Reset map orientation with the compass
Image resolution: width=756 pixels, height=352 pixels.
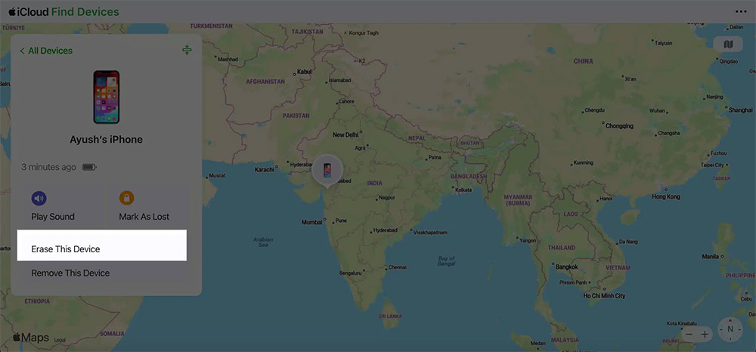pos(730,330)
